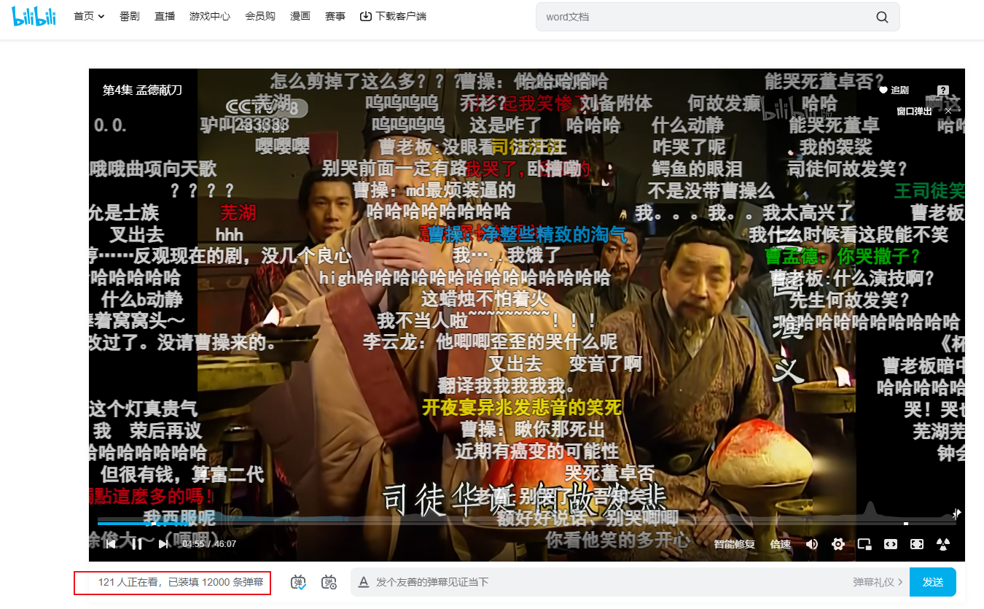Open danmaku settings icon
Viewport: 984px width, 609px height.
[x=329, y=582]
